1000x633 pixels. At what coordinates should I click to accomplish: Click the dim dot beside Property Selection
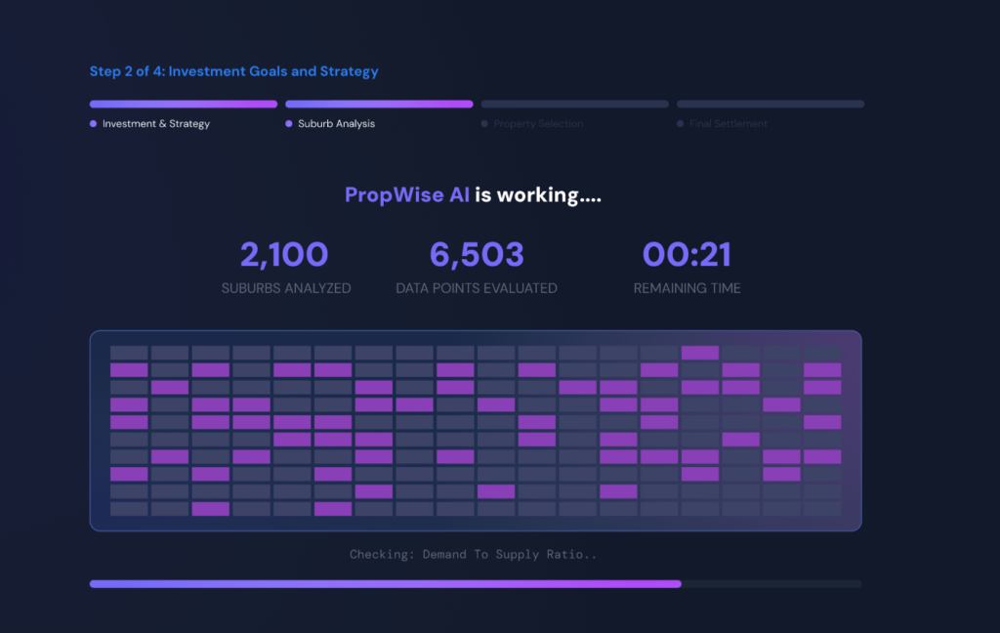click(484, 124)
